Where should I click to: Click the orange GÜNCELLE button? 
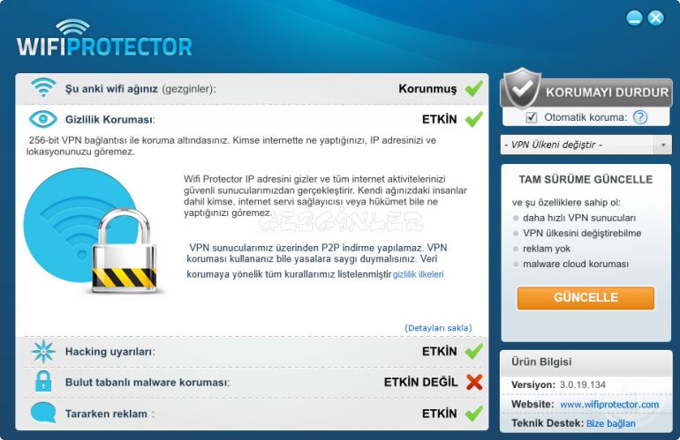click(586, 297)
